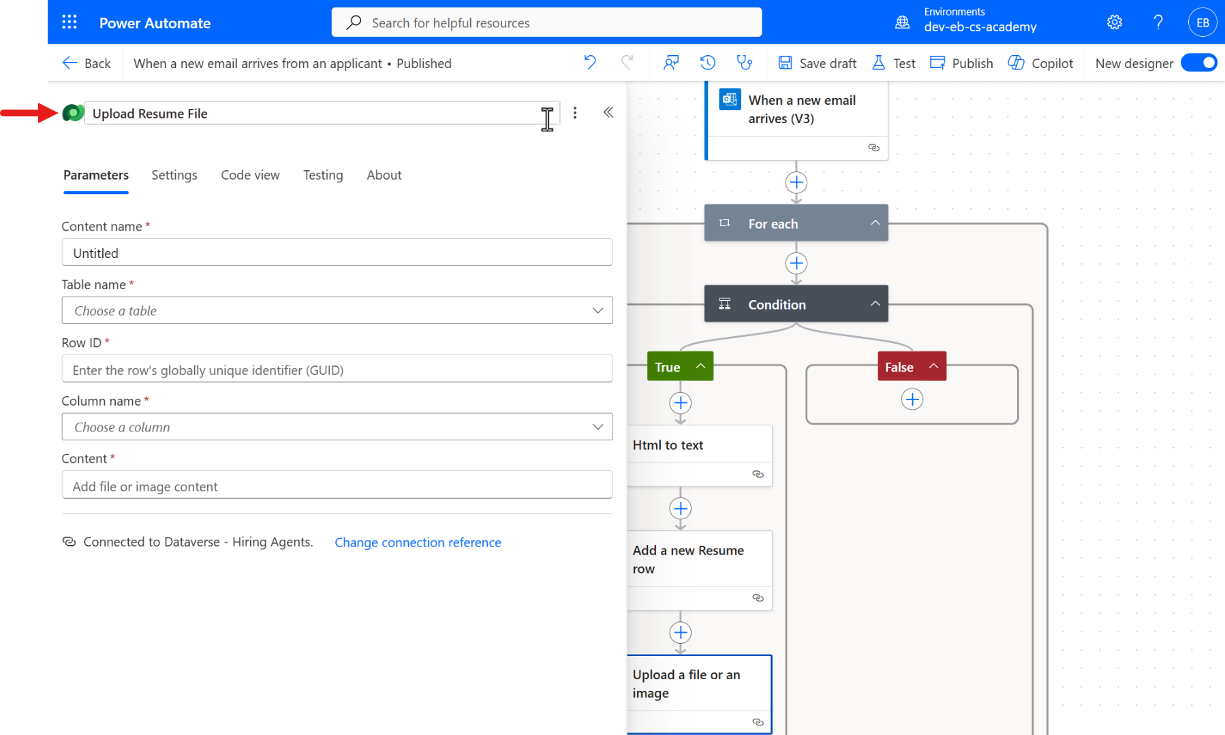
Task: Open the app launcher waffle icon
Action: coord(69,22)
